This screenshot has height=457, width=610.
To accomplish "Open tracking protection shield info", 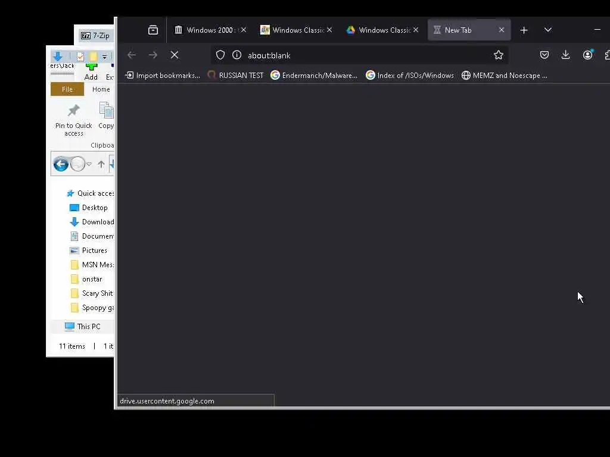I will 220,55.
